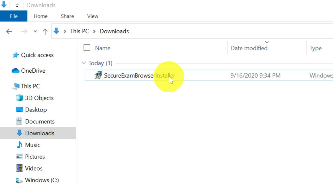333x187 pixels.
Task: Open OneDrive in the navigation pane
Action: coord(33,70)
